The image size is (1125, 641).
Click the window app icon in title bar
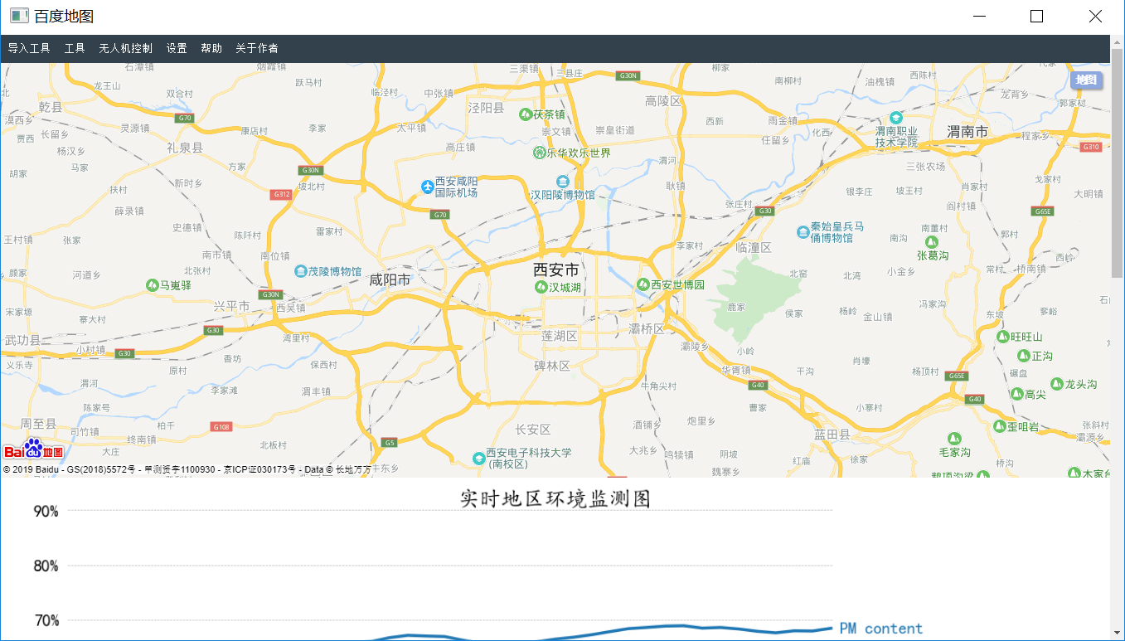coord(19,16)
